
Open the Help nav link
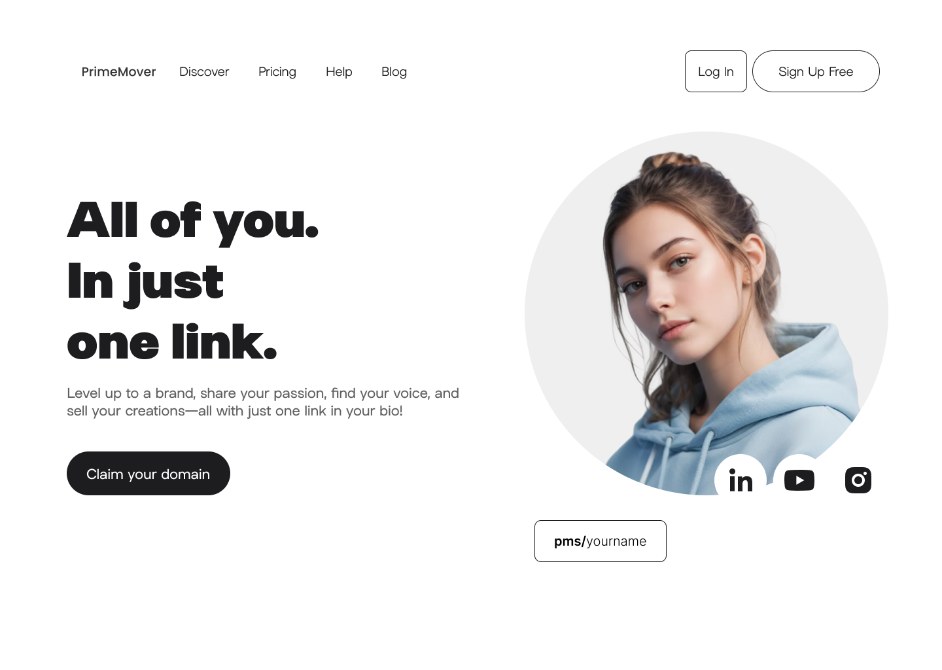tap(339, 71)
